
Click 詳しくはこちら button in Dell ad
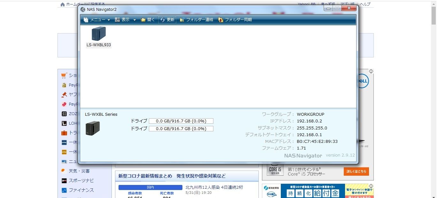356,172
